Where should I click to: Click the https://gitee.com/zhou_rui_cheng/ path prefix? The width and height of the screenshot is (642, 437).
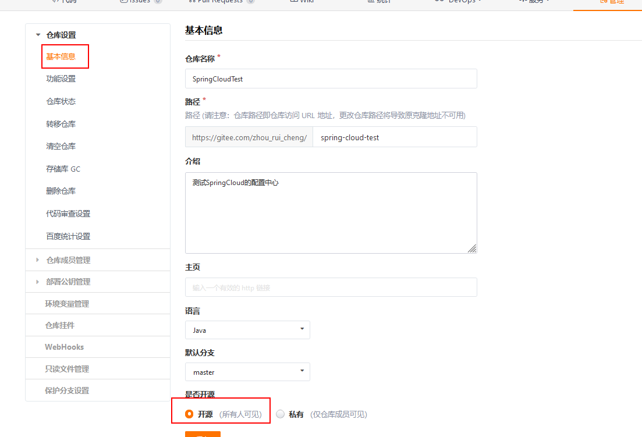[x=249, y=137]
